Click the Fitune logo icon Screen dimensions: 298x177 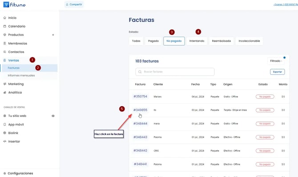point(6,4)
